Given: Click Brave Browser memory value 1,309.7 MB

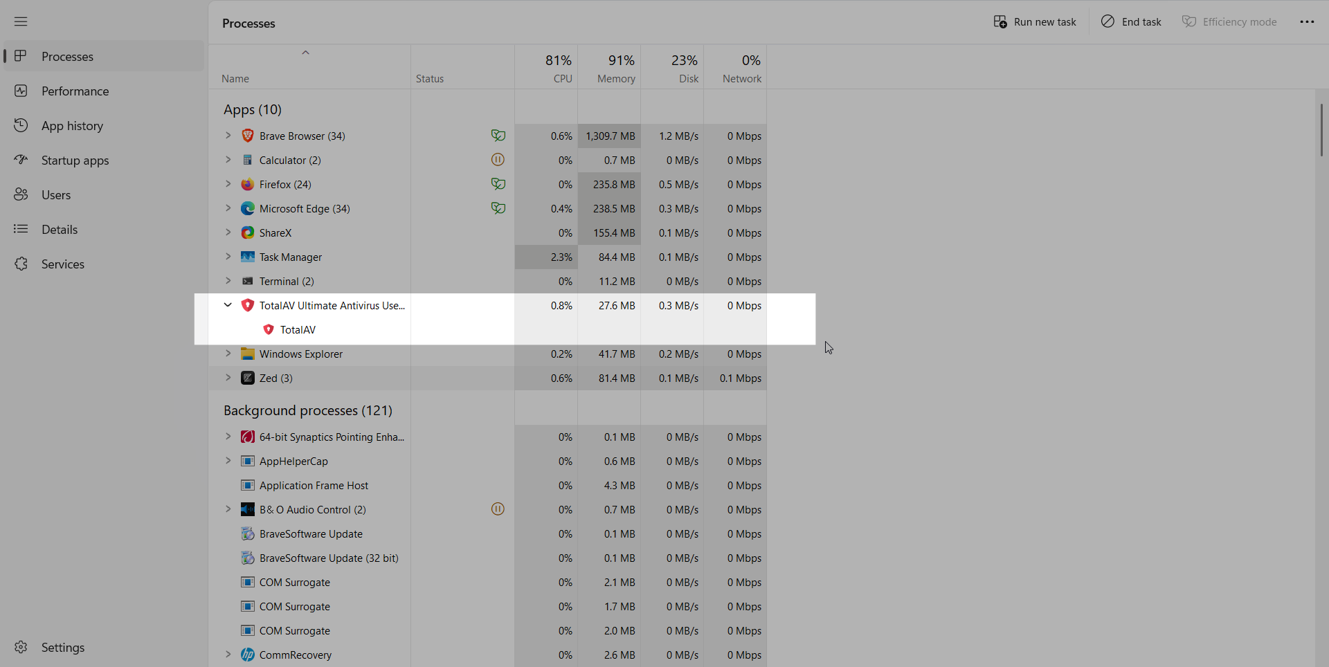Looking at the screenshot, I should click(x=610, y=136).
